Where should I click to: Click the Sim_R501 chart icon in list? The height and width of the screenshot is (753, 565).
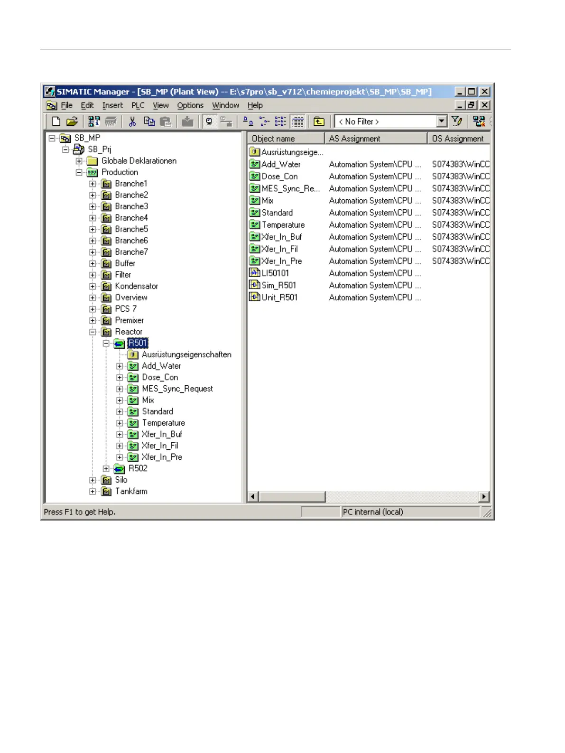click(255, 285)
